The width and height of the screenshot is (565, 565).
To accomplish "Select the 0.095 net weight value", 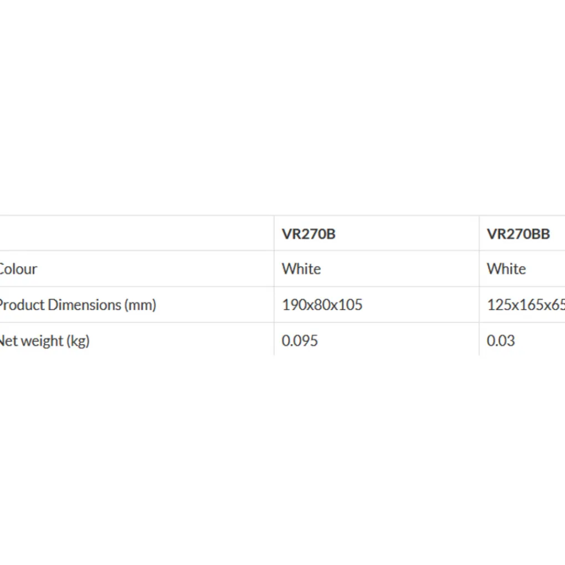I will click(x=300, y=340).
